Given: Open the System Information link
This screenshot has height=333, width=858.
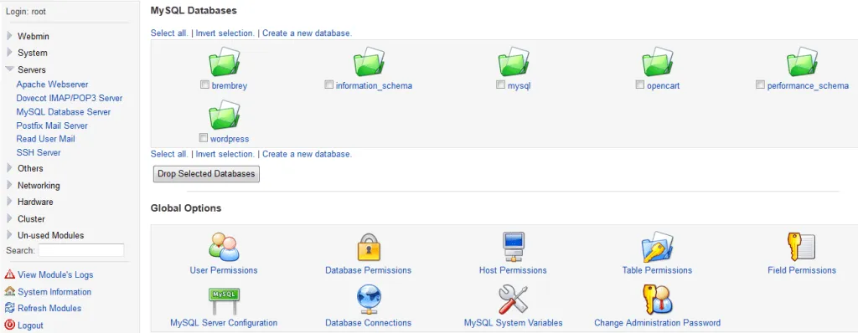Looking at the screenshot, I should click(x=54, y=292).
